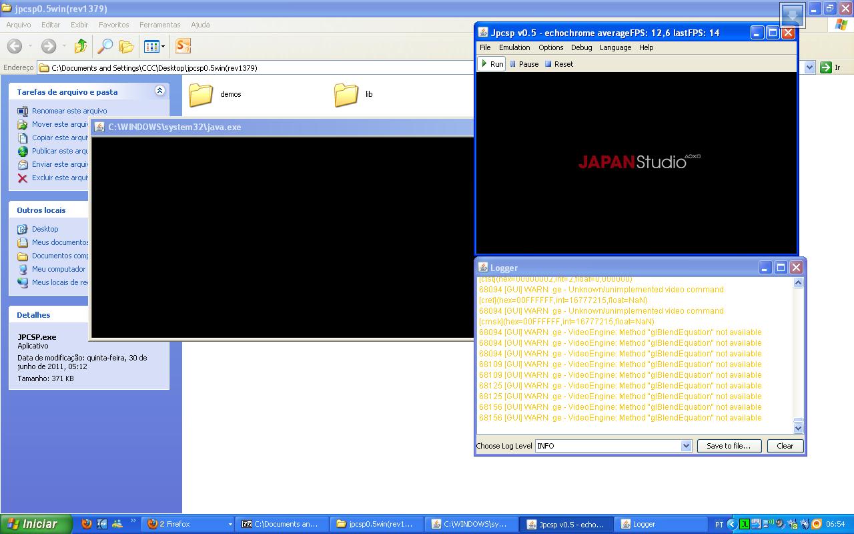Open the Debug menu in Jpcsp
This screenshot has height=534, width=854.
pos(581,47)
